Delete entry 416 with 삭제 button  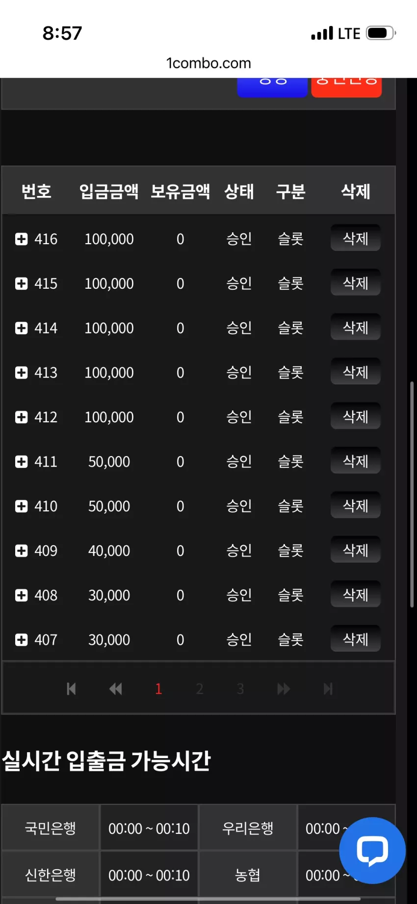coord(356,238)
